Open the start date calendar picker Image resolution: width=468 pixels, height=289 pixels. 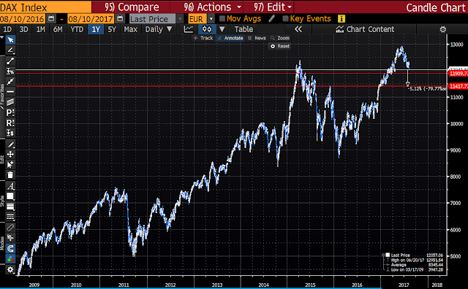pyautogui.click(x=51, y=19)
